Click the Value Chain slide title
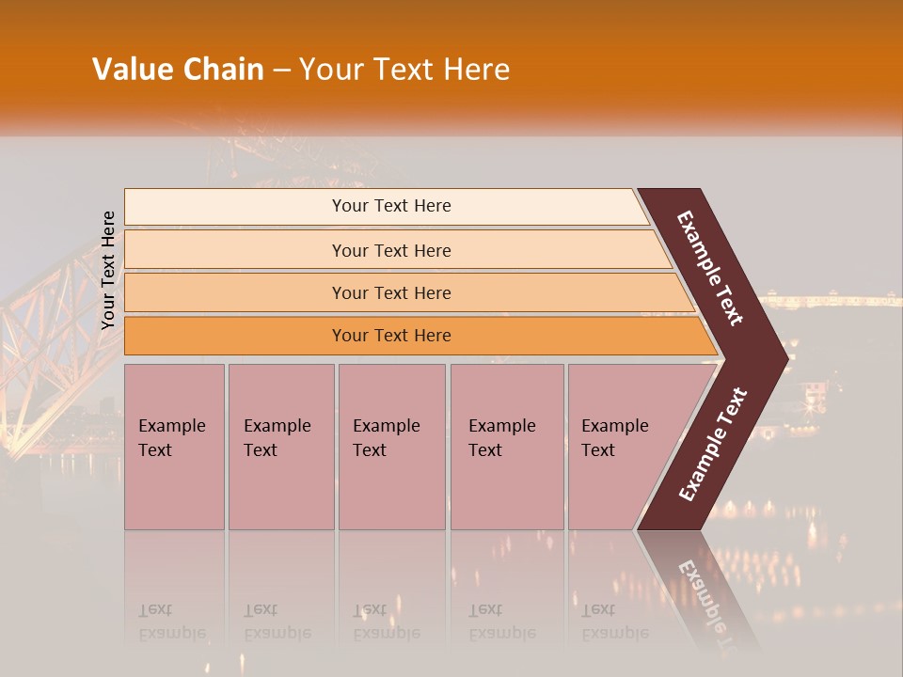903x677 pixels. [301, 69]
